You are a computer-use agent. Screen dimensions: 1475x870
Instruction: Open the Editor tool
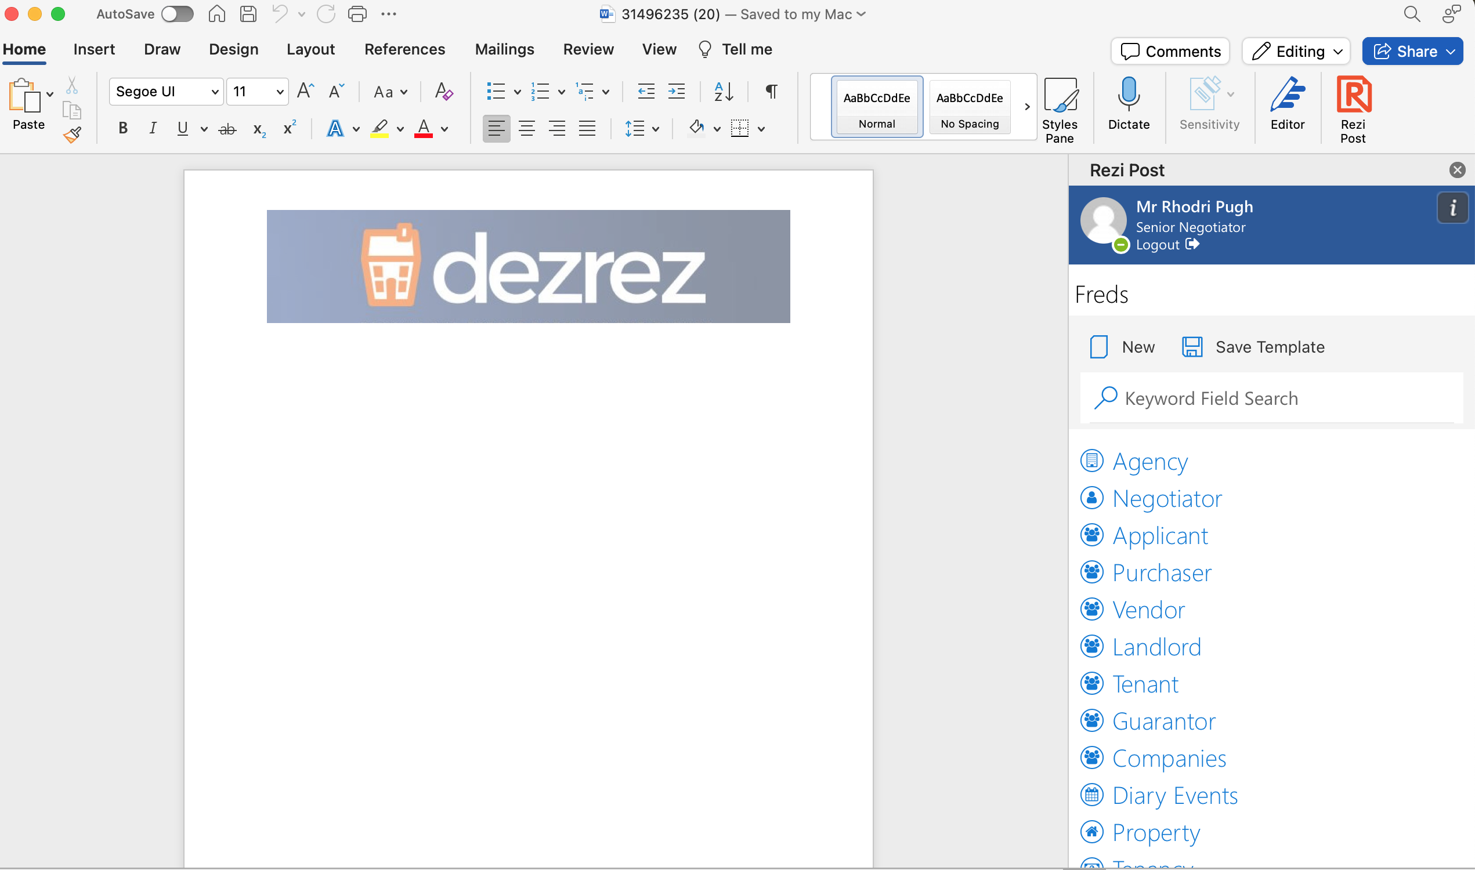1288,104
